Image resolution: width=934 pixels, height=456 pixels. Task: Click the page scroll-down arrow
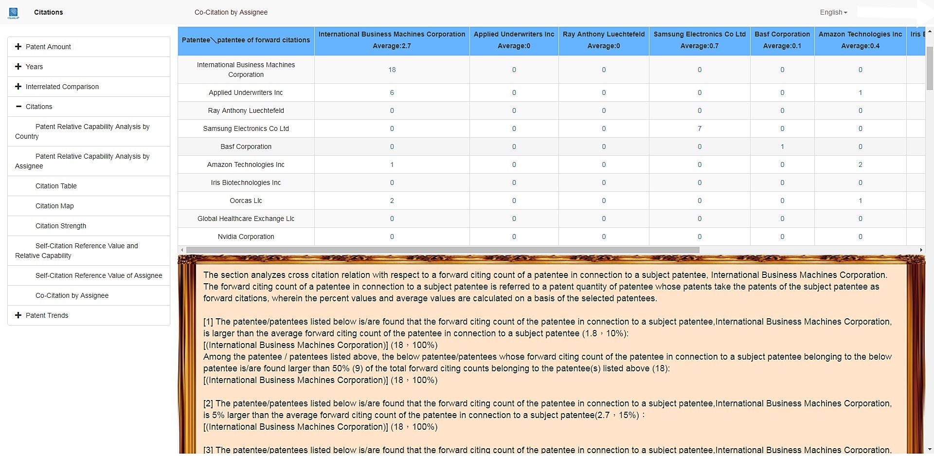pyautogui.click(x=930, y=449)
